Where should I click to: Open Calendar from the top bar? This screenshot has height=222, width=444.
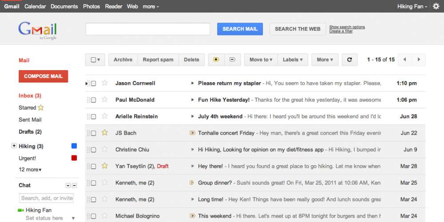(35, 6)
